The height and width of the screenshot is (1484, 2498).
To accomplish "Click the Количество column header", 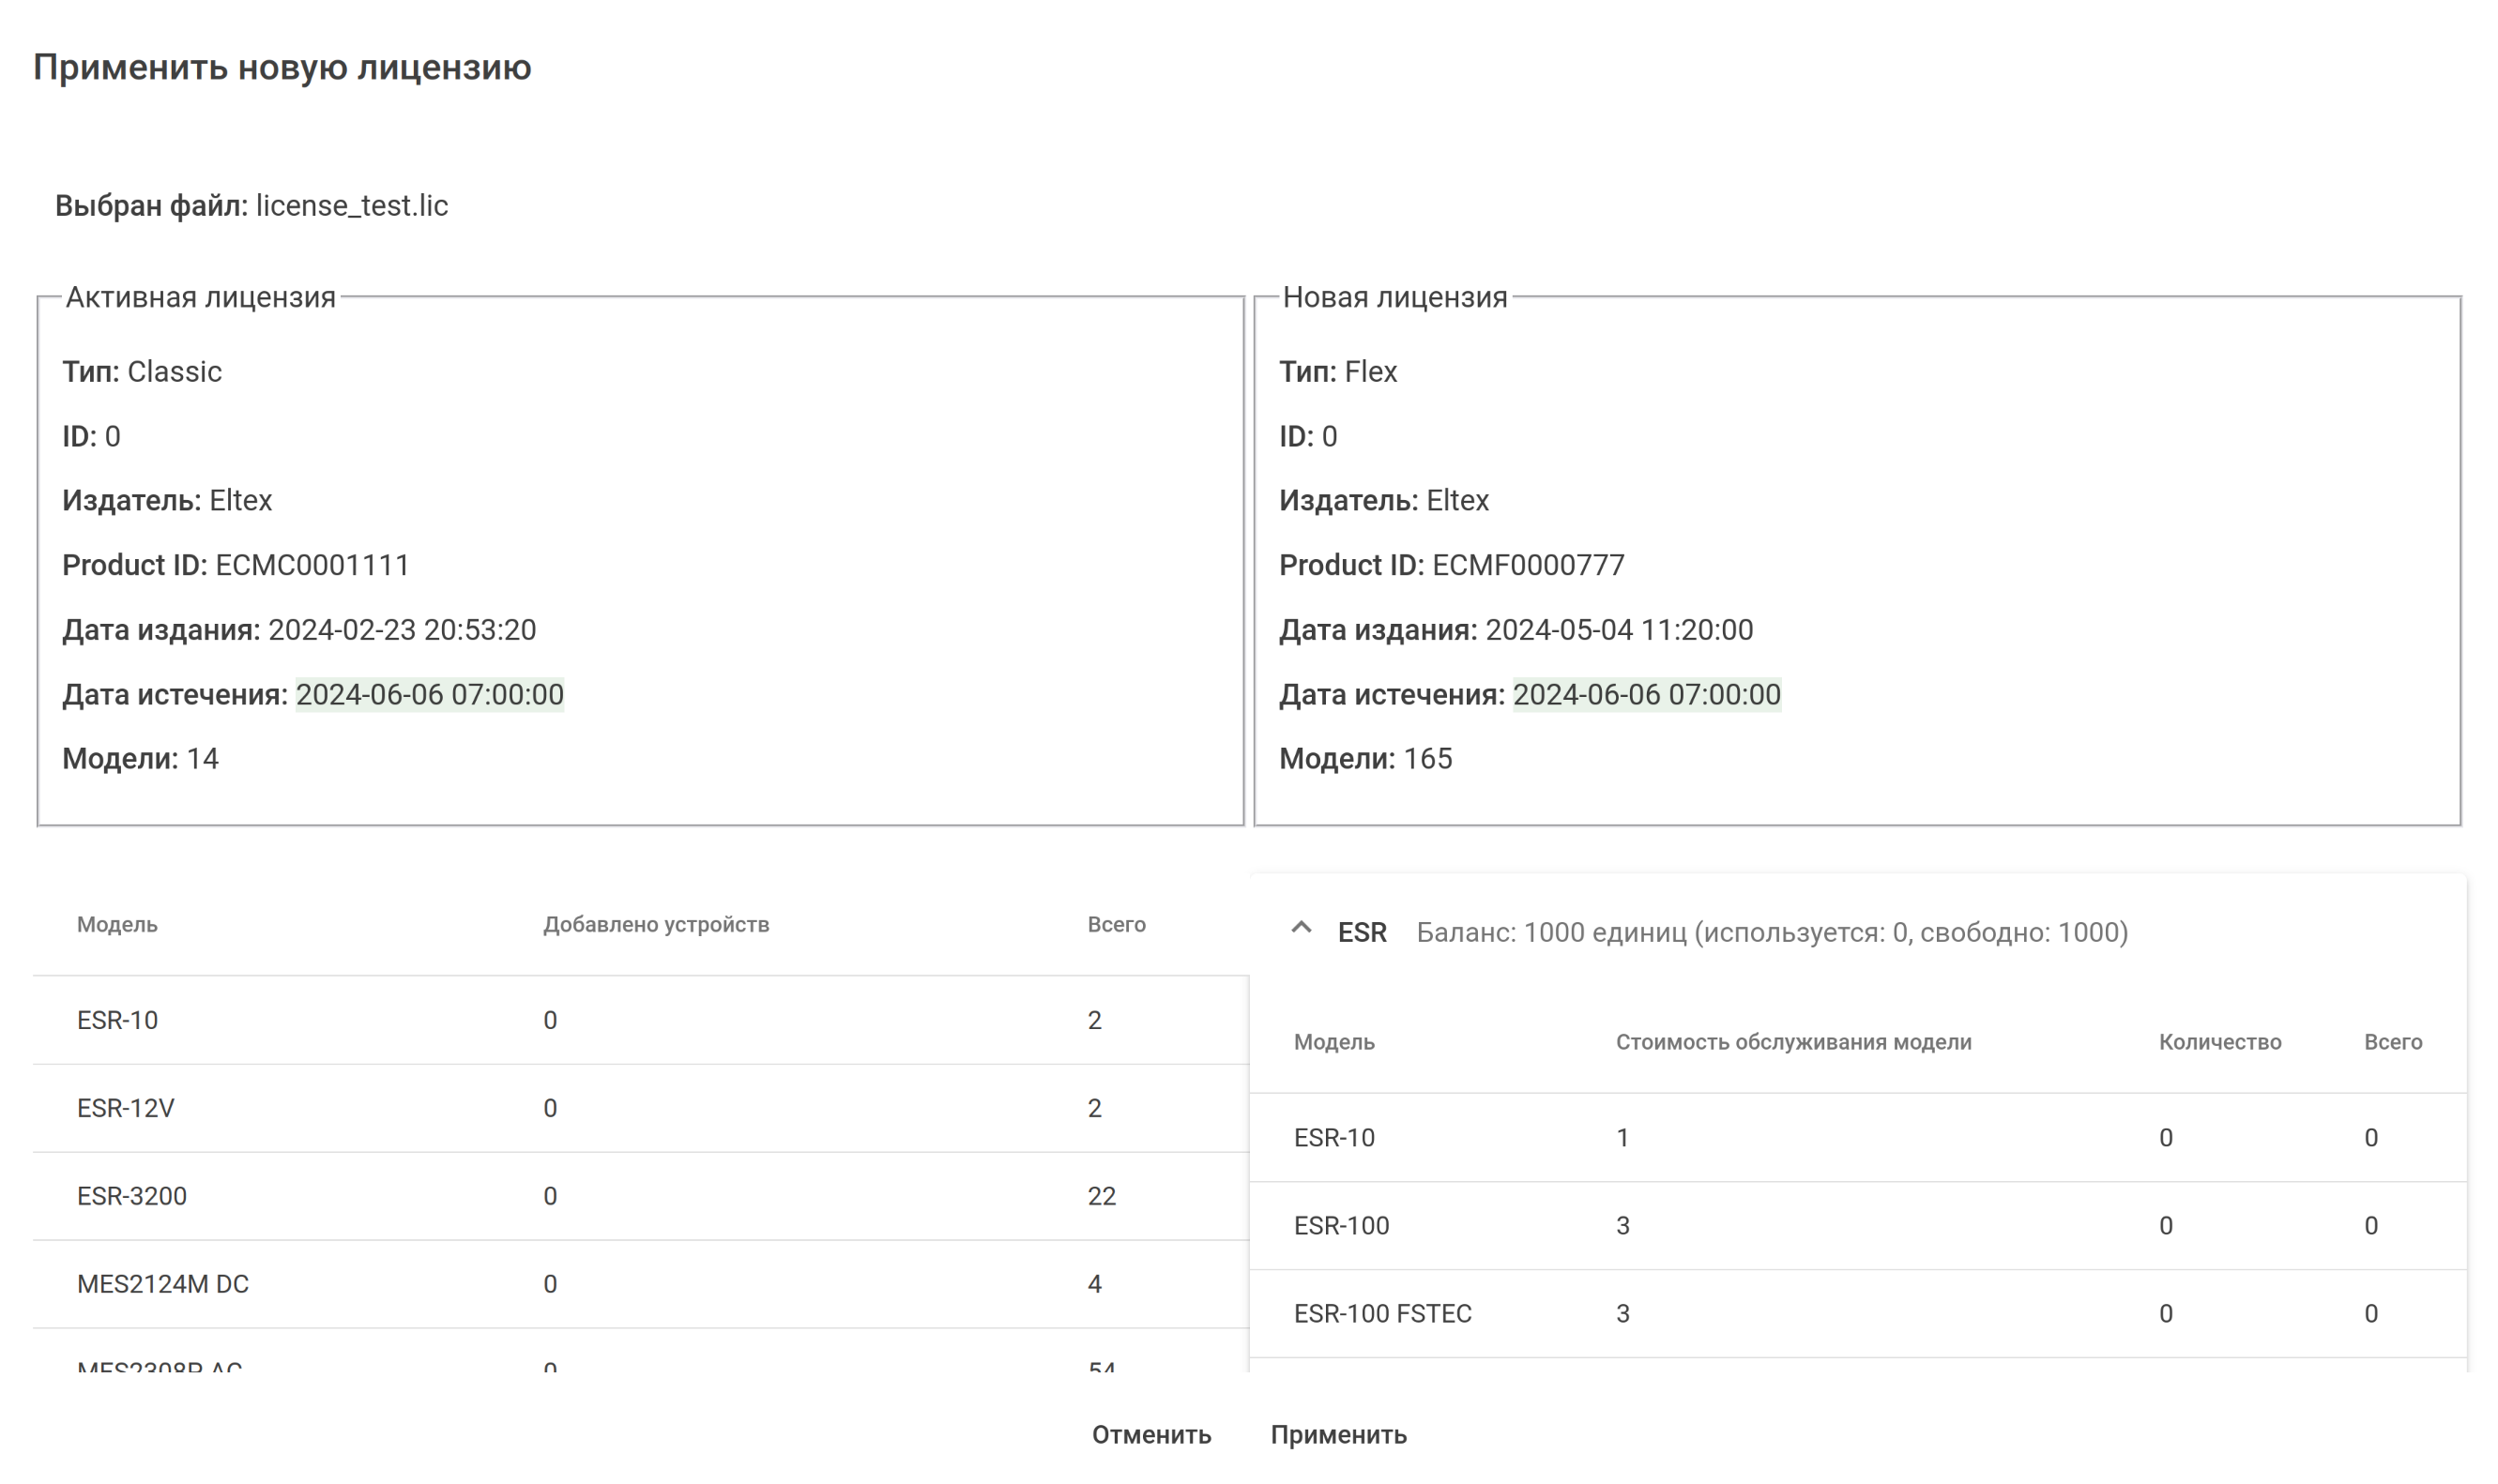I will point(2219,1043).
